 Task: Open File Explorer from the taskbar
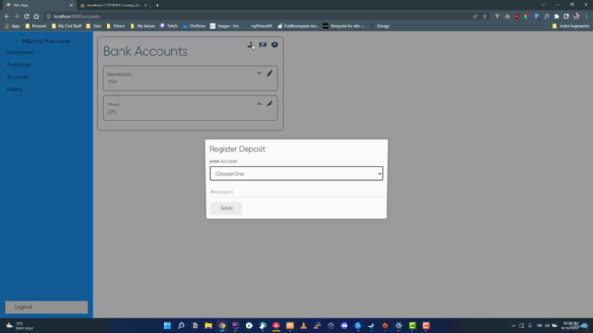pyautogui.click(x=208, y=326)
